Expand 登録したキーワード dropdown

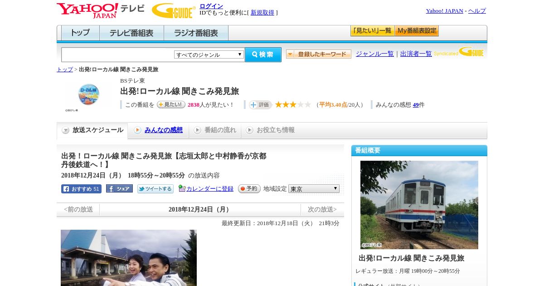pyautogui.click(x=319, y=54)
